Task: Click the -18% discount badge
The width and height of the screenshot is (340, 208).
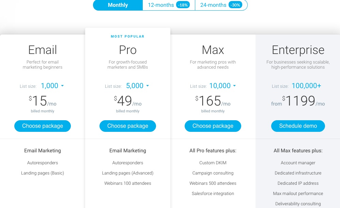Action: click(183, 5)
